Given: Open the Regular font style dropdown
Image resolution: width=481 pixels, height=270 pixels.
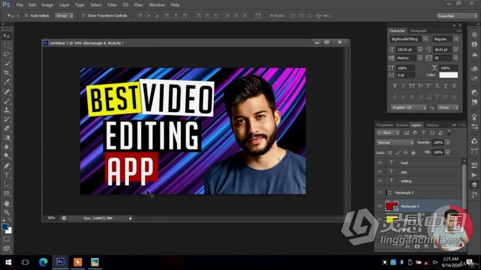Looking at the screenshot, I should (456, 39).
